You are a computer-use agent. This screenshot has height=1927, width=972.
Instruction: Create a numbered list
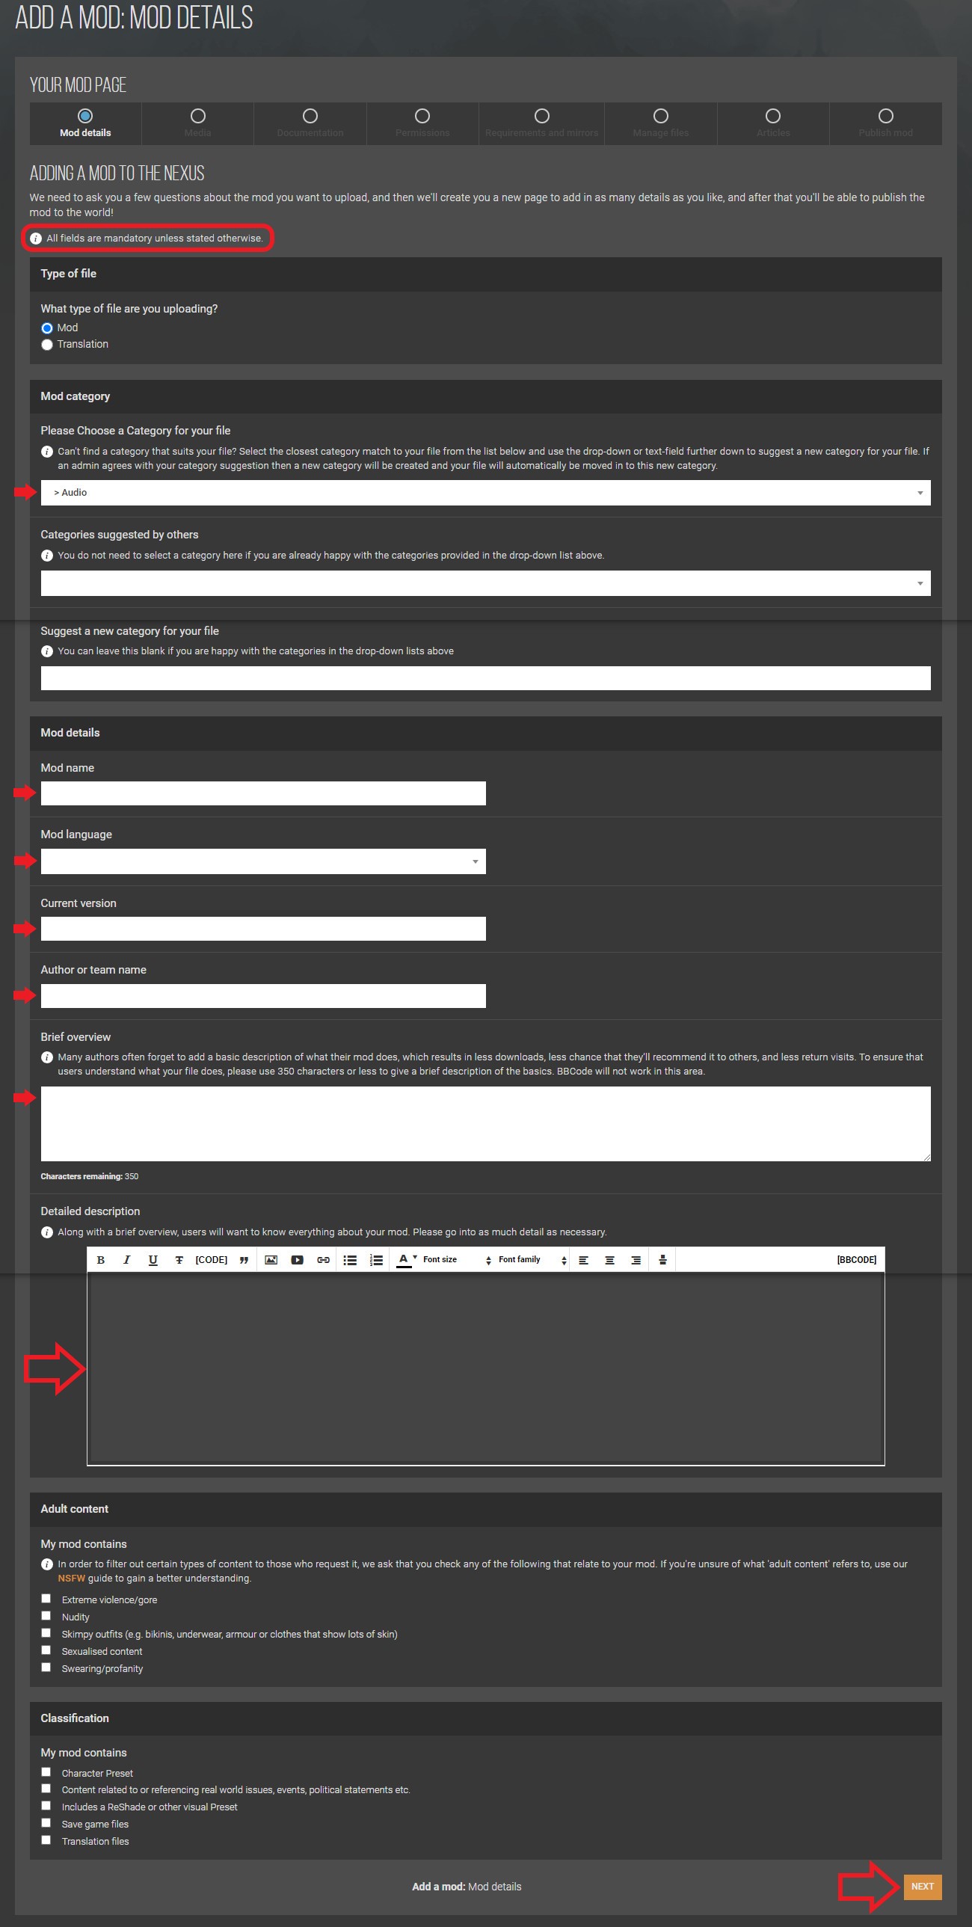tap(376, 1260)
